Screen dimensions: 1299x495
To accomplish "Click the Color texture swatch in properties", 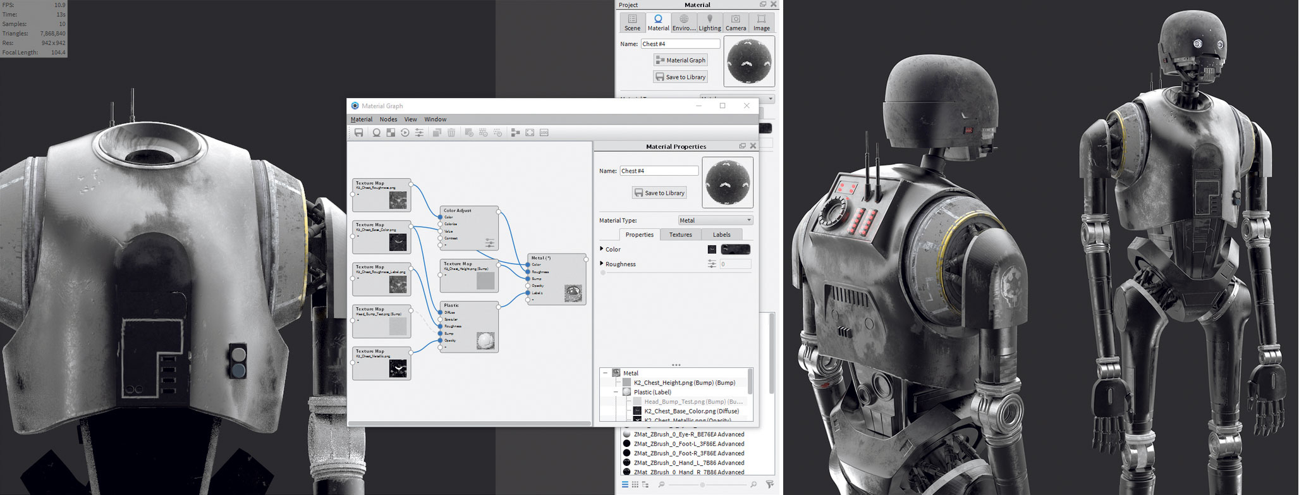I will 736,250.
